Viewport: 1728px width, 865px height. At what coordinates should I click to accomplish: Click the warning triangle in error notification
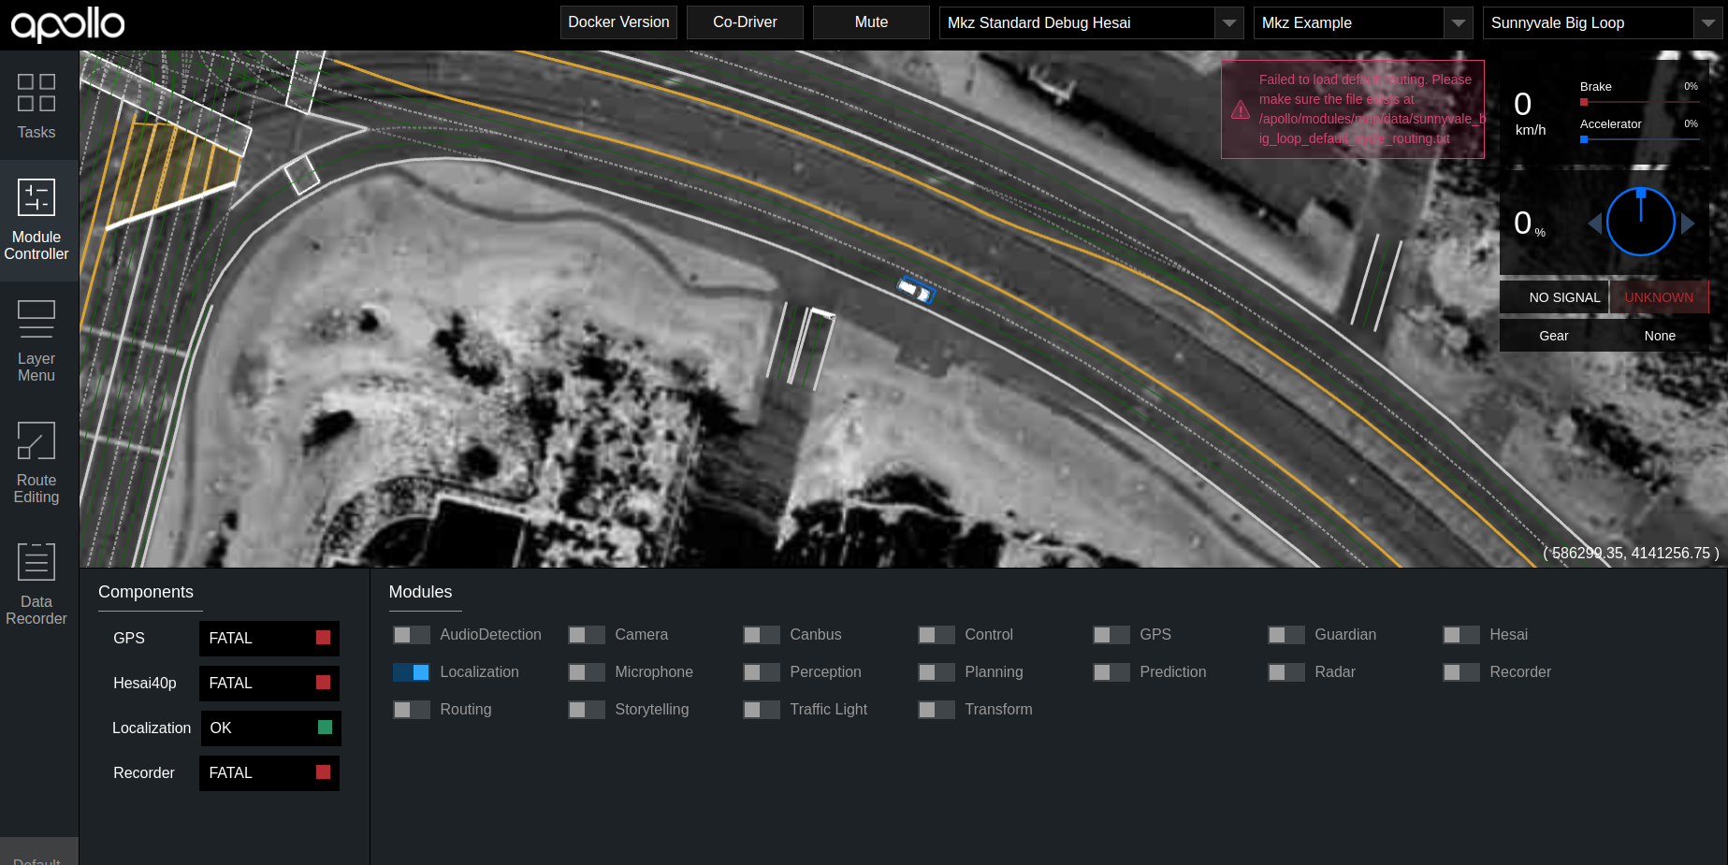(1241, 110)
